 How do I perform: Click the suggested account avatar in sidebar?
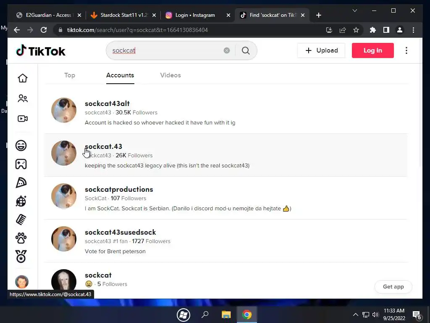tap(22, 281)
